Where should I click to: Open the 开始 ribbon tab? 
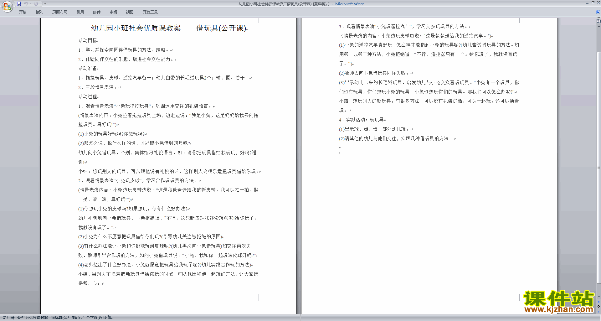[x=23, y=12]
